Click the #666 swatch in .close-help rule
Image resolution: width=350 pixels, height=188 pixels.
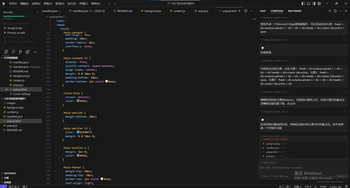[78, 101]
